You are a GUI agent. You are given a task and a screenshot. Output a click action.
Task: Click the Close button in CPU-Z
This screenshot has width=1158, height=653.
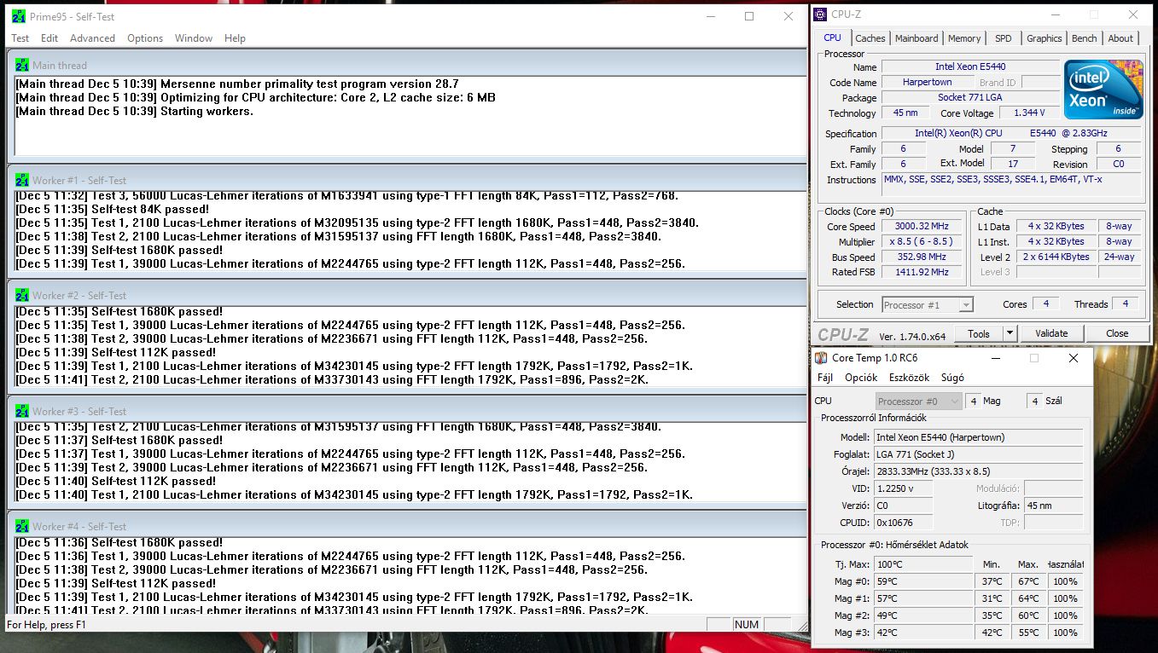point(1116,333)
